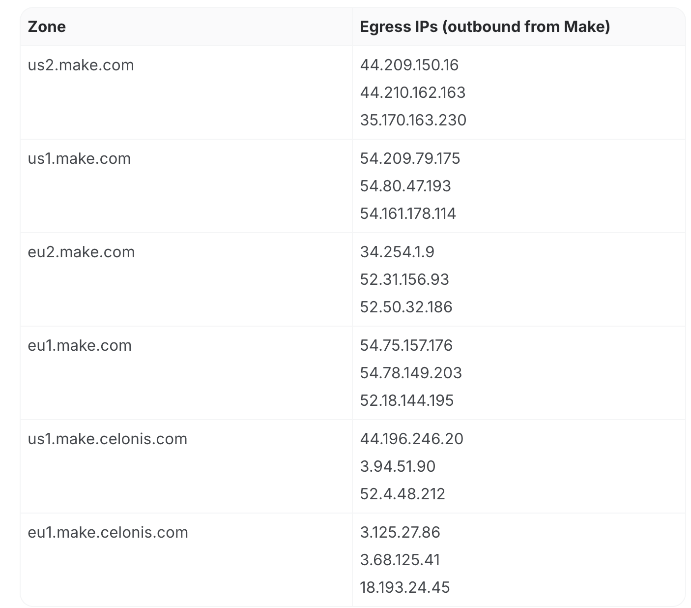691x608 pixels.
Task: Click IP address 3.125.27.86
Action: tap(400, 532)
